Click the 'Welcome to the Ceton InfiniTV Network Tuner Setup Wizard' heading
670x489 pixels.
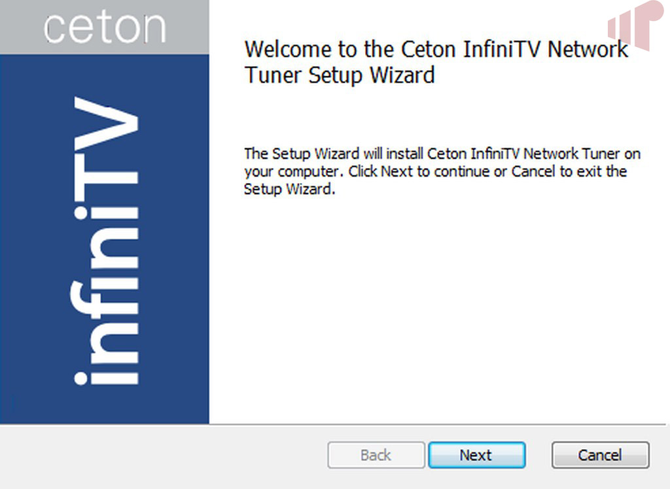coord(436,62)
